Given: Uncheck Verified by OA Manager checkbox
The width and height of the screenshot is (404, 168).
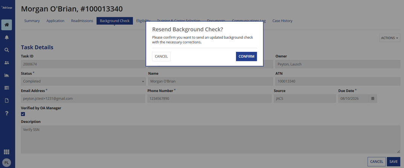Looking at the screenshot, I should pyautogui.click(x=23, y=114).
